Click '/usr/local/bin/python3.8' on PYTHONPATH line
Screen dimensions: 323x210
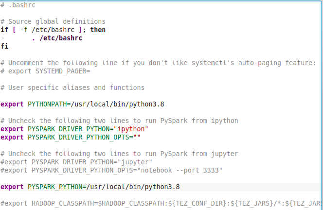[x=117, y=104]
